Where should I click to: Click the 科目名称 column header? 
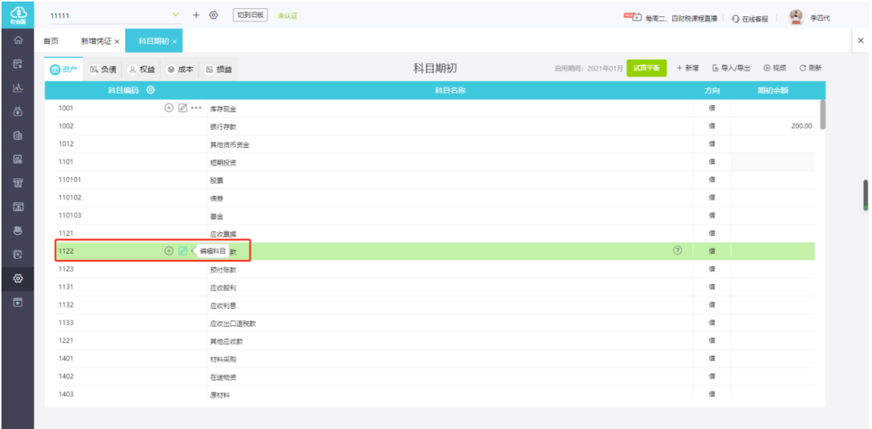coord(450,90)
